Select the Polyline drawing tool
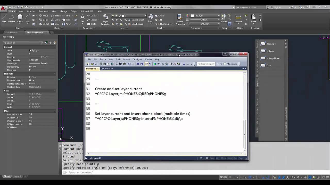The width and height of the screenshot is (330, 185). coord(11,18)
